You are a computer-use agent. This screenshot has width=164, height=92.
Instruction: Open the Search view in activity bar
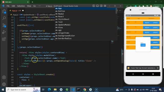tap(4, 18)
